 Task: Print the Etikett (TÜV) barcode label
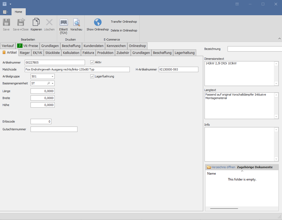[64, 22]
